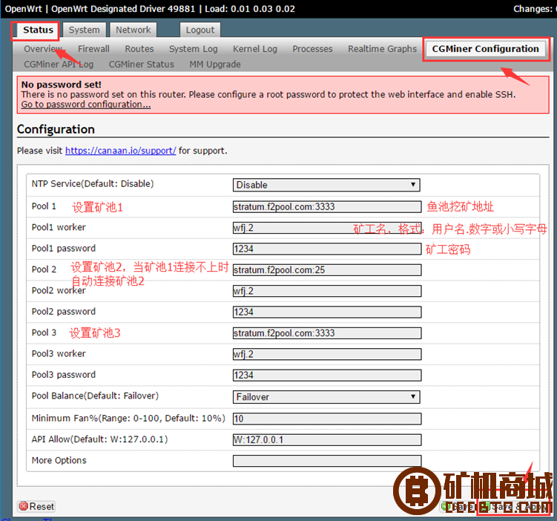View the Kernel Log
This screenshot has height=521, width=557.
pyautogui.click(x=254, y=49)
